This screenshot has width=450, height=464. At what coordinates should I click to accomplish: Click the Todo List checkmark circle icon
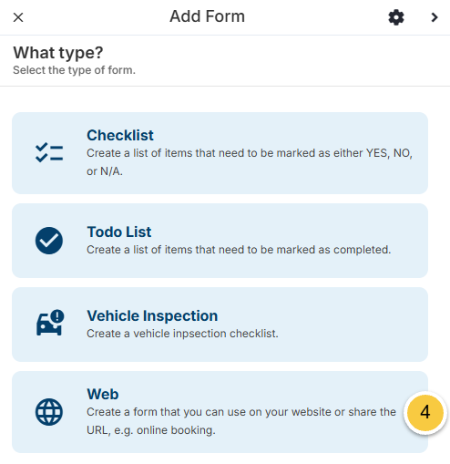coord(49,241)
